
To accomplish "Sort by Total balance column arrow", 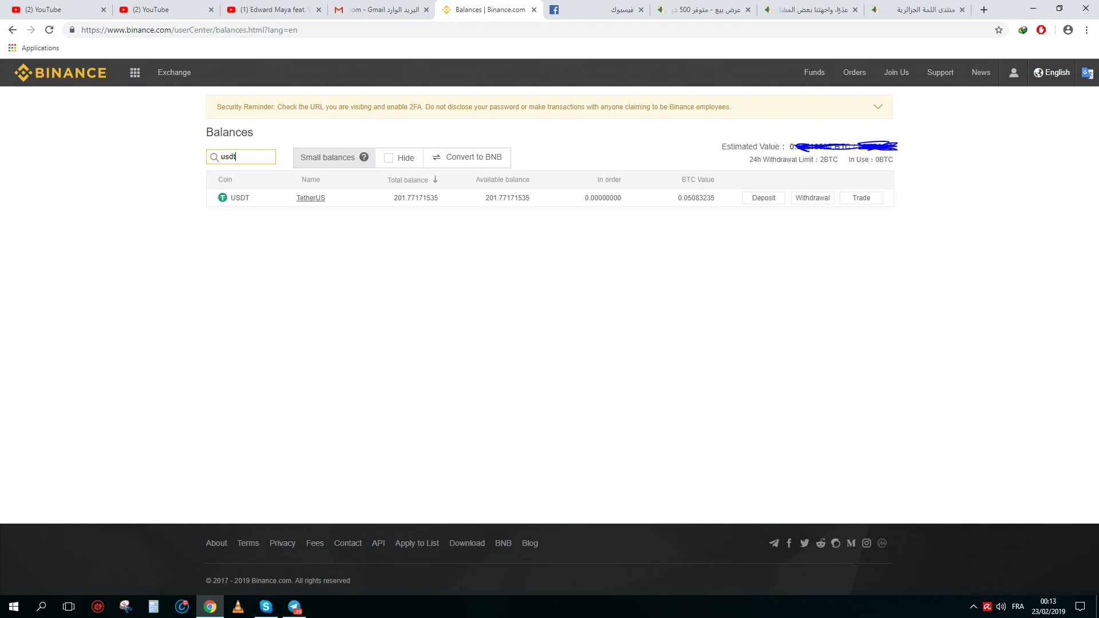I will tap(435, 180).
